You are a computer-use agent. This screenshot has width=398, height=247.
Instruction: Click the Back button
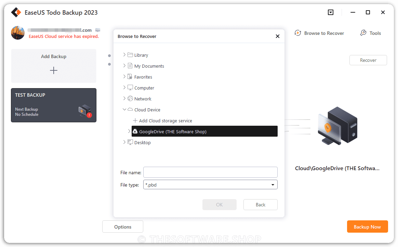pyautogui.click(x=261, y=205)
